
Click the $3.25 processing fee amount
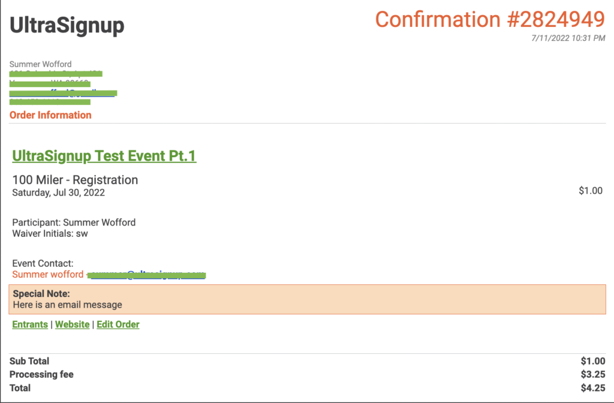592,374
